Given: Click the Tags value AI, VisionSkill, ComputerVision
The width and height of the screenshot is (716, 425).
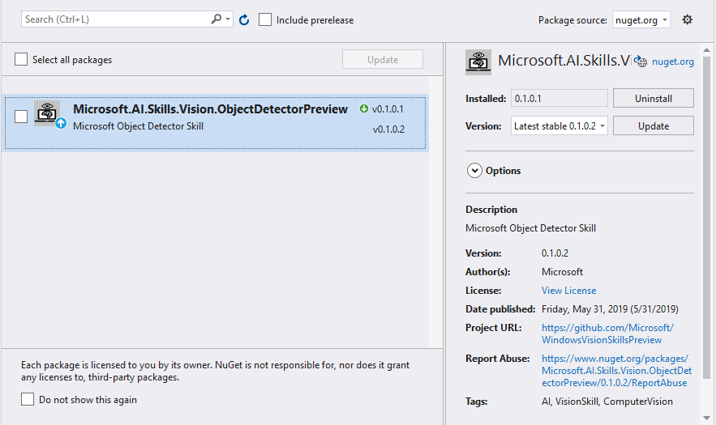Looking at the screenshot, I should (x=607, y=402).
